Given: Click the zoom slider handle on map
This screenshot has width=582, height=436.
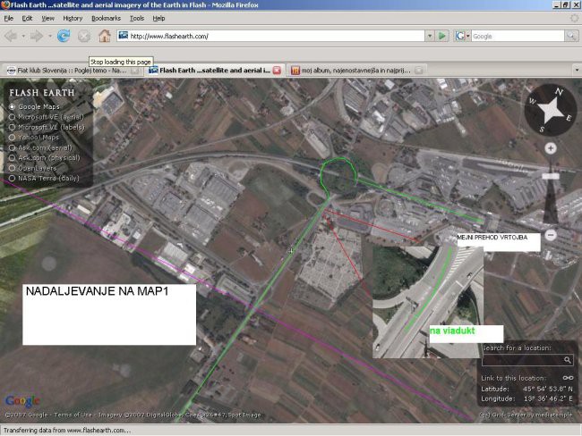Looking at the screenshot, I should click(551, 176).
